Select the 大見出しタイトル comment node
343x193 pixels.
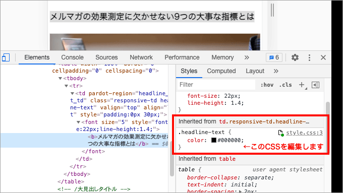point(94,189)
